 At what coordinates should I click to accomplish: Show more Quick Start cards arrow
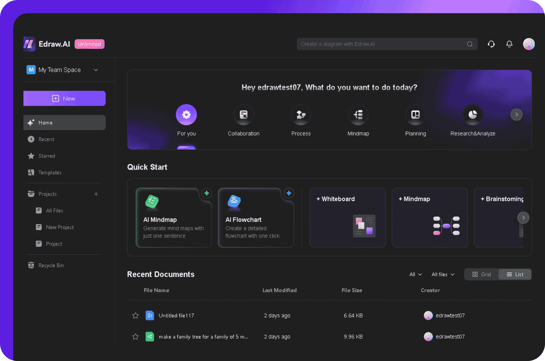(x=523, y=218)
